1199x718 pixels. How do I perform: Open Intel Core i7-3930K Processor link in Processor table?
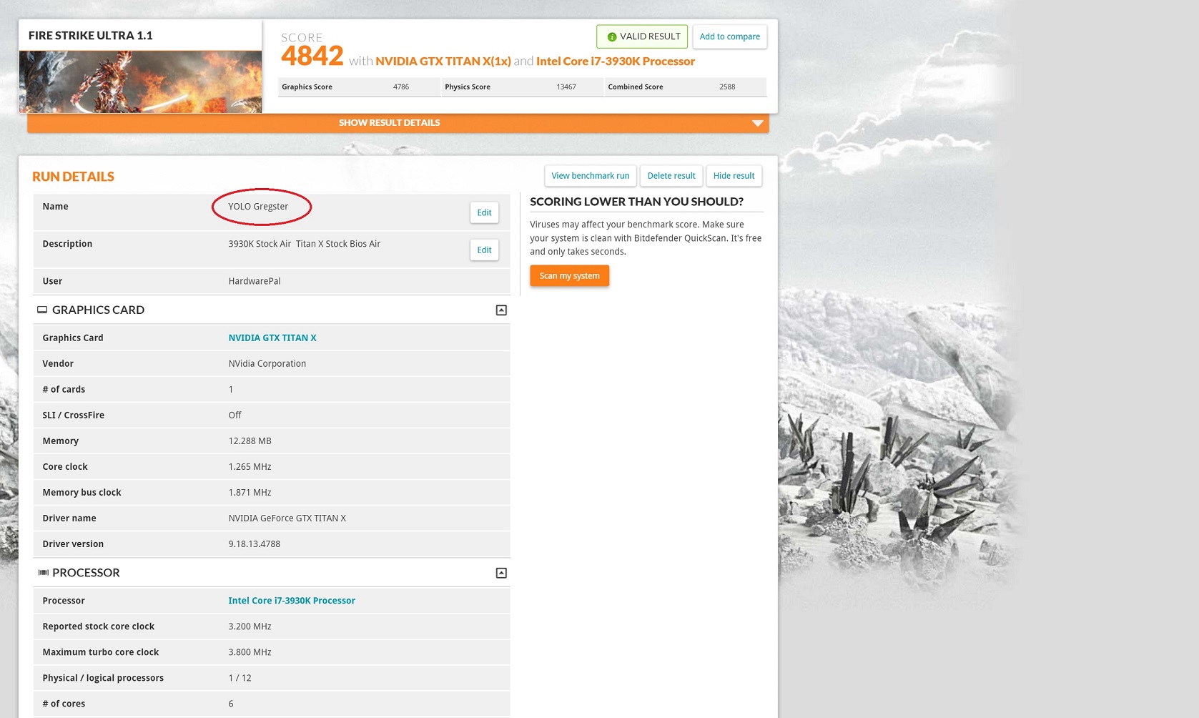(292, 601)
